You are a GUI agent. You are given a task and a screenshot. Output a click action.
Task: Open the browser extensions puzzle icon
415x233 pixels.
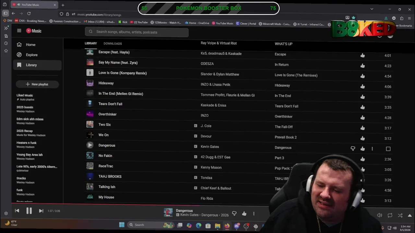(402, 18)
